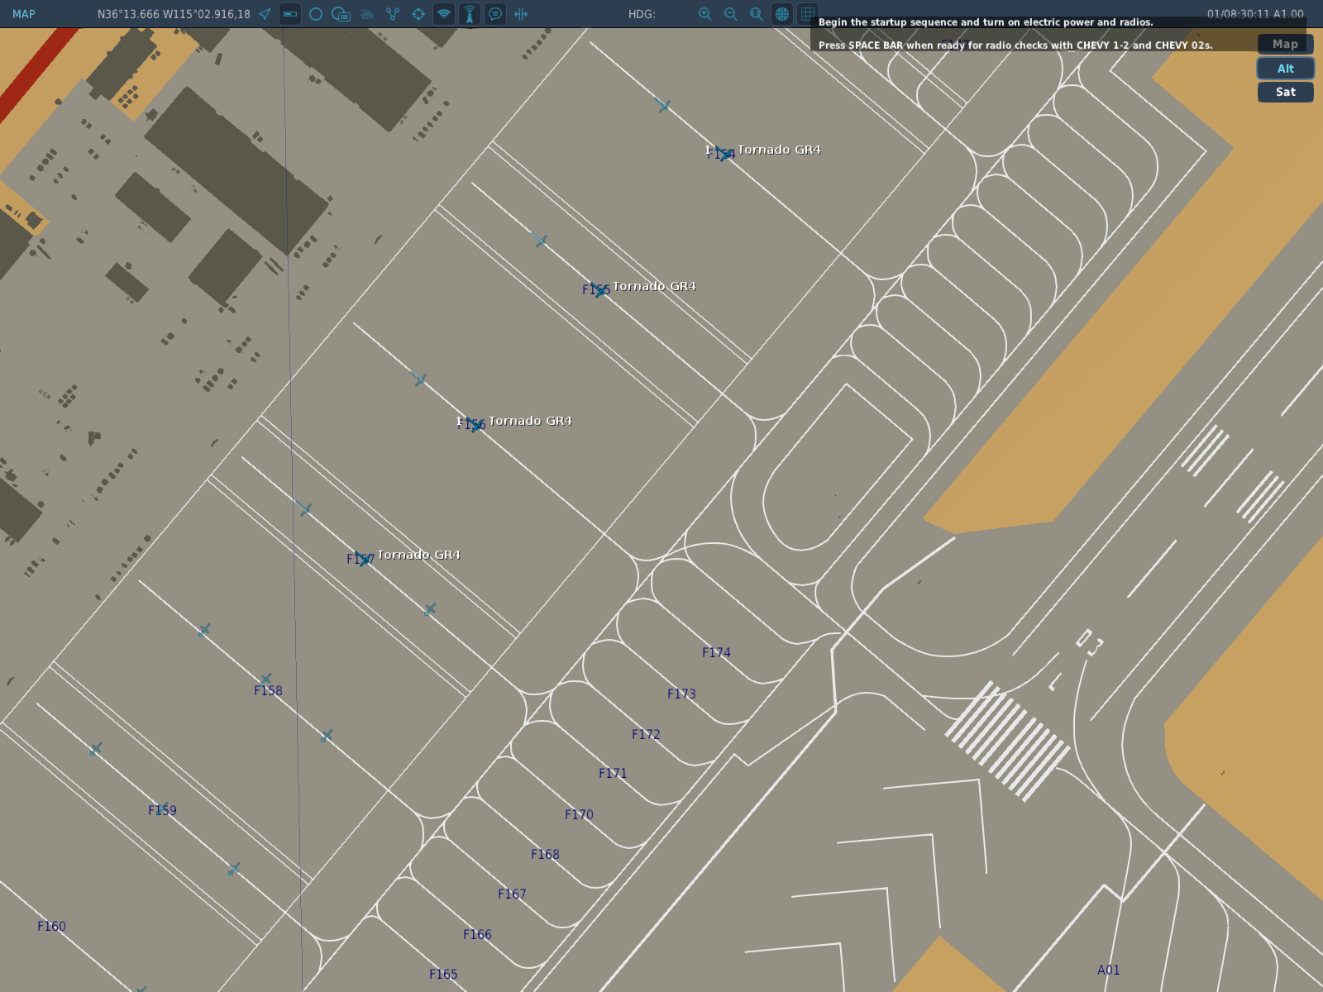This screenshot has height=992, width=1323.
Task: Select the Tornado GR4 aircraft at F154
Action: pyautogui.click(x=725, y=154)
